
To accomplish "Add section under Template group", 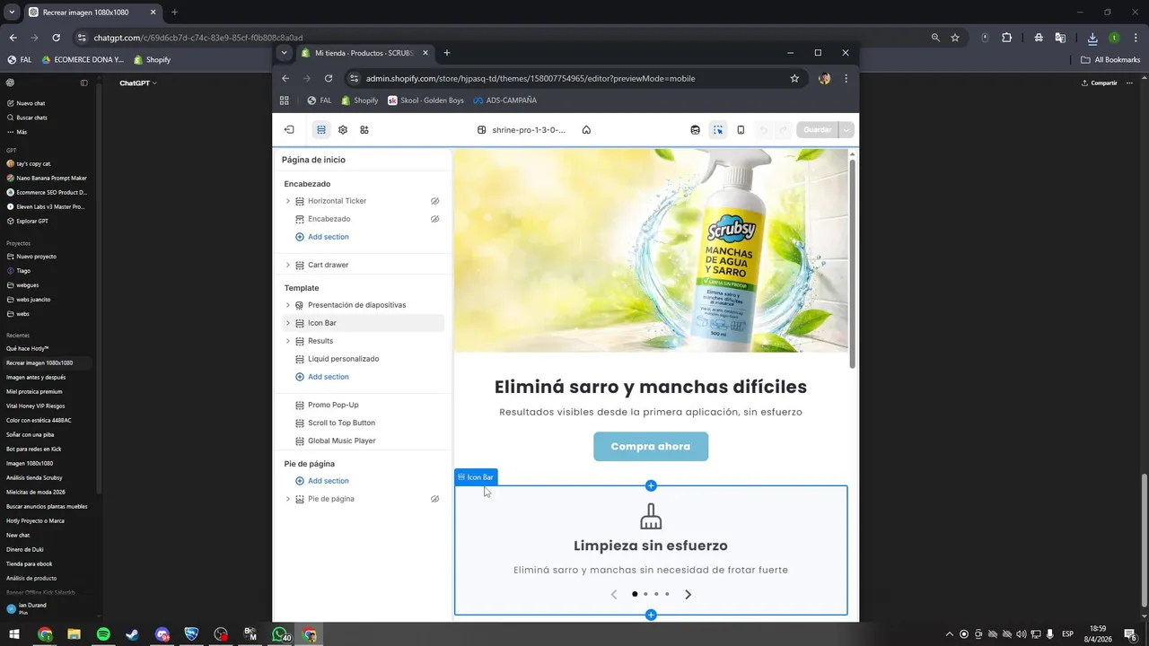I will coord(322,377).
